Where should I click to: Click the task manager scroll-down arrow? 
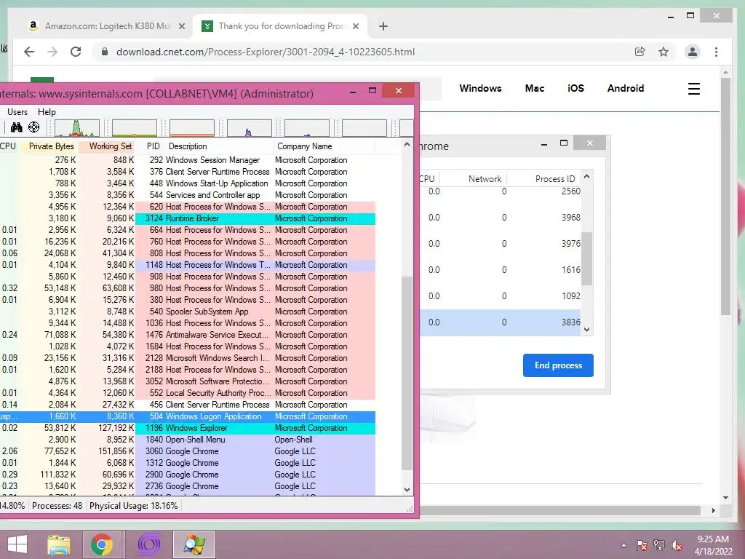pyautogui.click(x=587, y=330)
